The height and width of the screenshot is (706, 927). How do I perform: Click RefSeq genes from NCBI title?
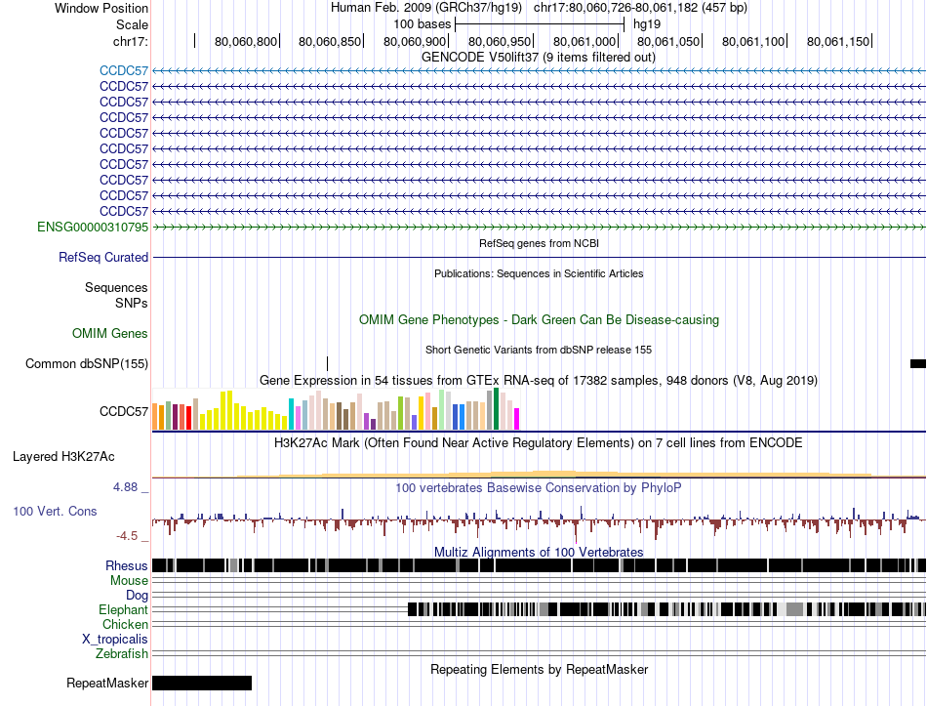point(539,243)
